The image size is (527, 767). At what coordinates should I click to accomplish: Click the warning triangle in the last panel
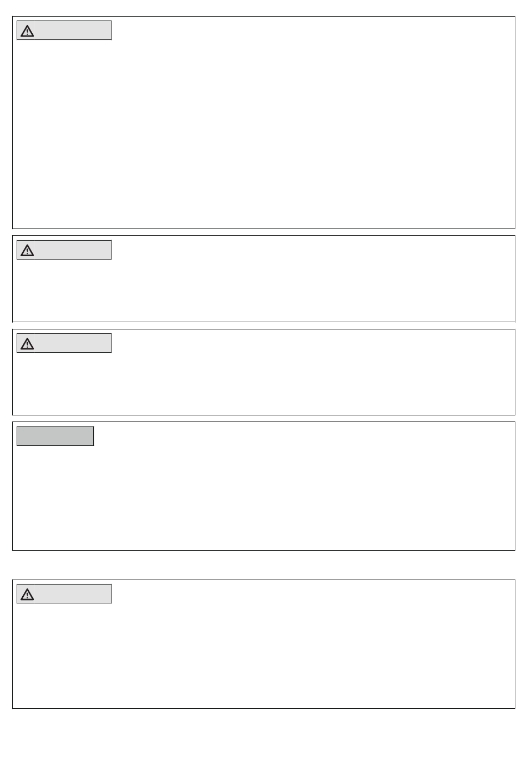(27, 595)
